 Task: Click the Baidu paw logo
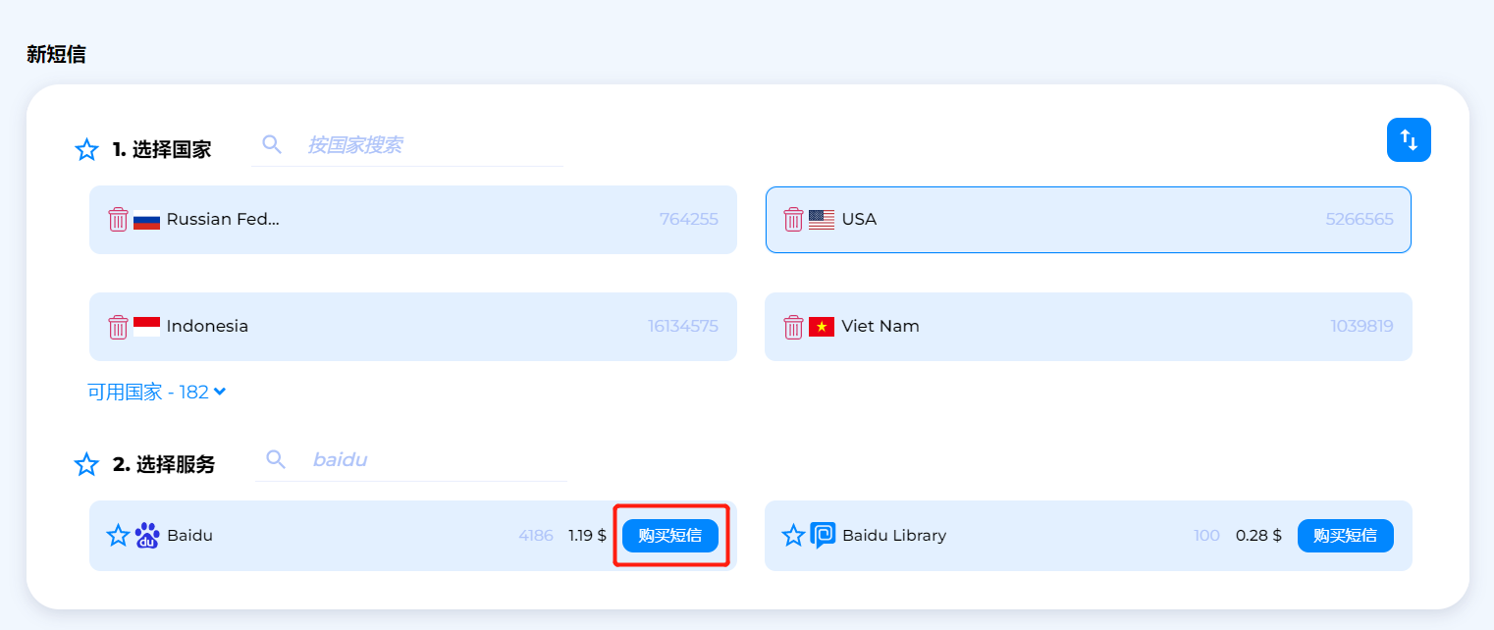tap(147, 536)
